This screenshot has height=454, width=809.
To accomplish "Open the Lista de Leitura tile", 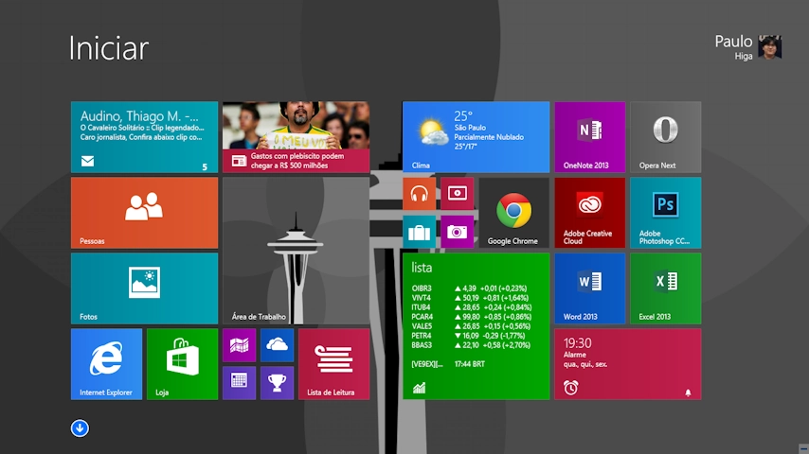I will pos(333,364).
